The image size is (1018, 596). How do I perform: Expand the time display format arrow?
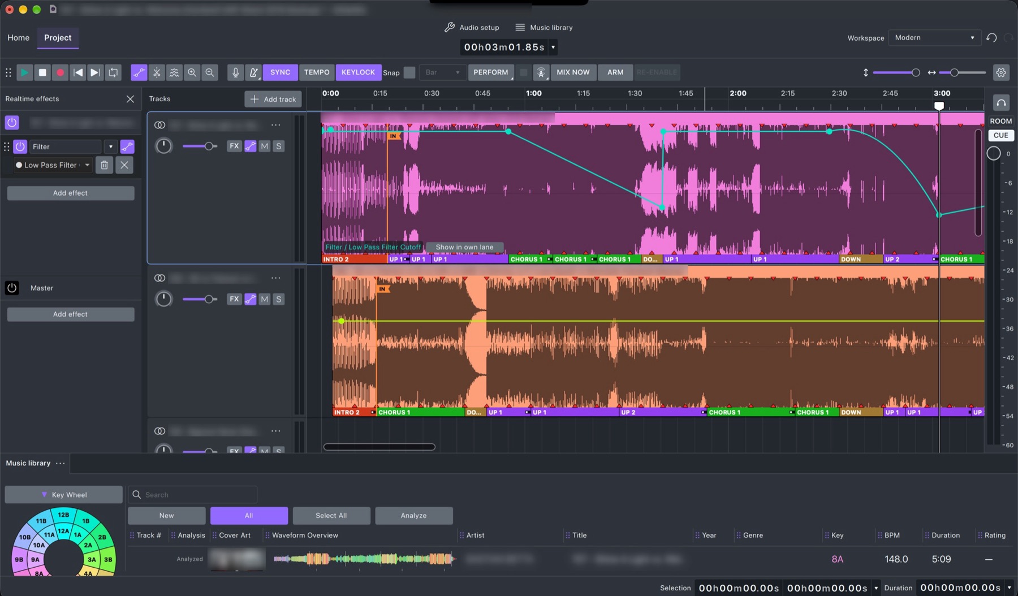click(553, 47)
